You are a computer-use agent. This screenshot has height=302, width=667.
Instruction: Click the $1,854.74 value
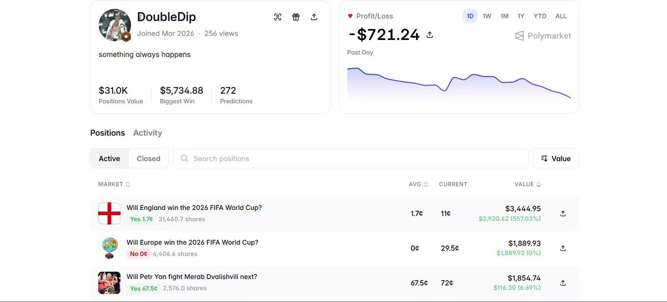pos(524,278)
